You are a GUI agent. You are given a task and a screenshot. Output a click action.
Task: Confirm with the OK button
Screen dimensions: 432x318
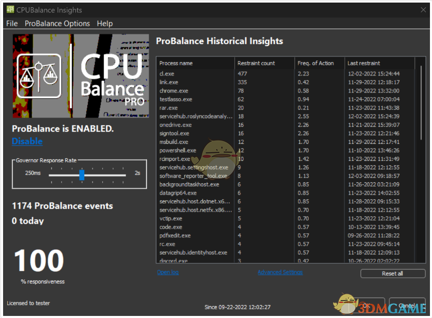coord(368,304)
